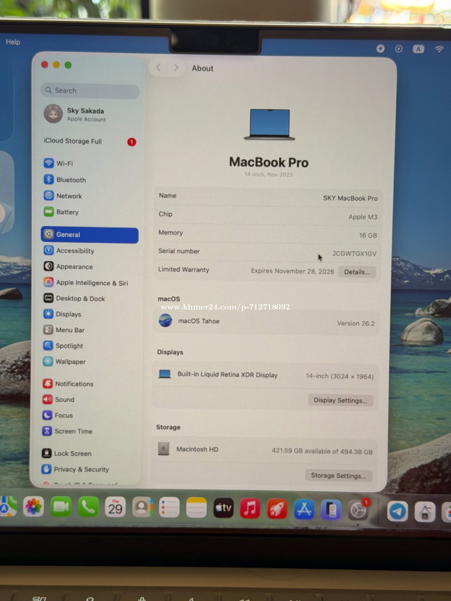Open Accessibility settings pane

tap(75, 251)
